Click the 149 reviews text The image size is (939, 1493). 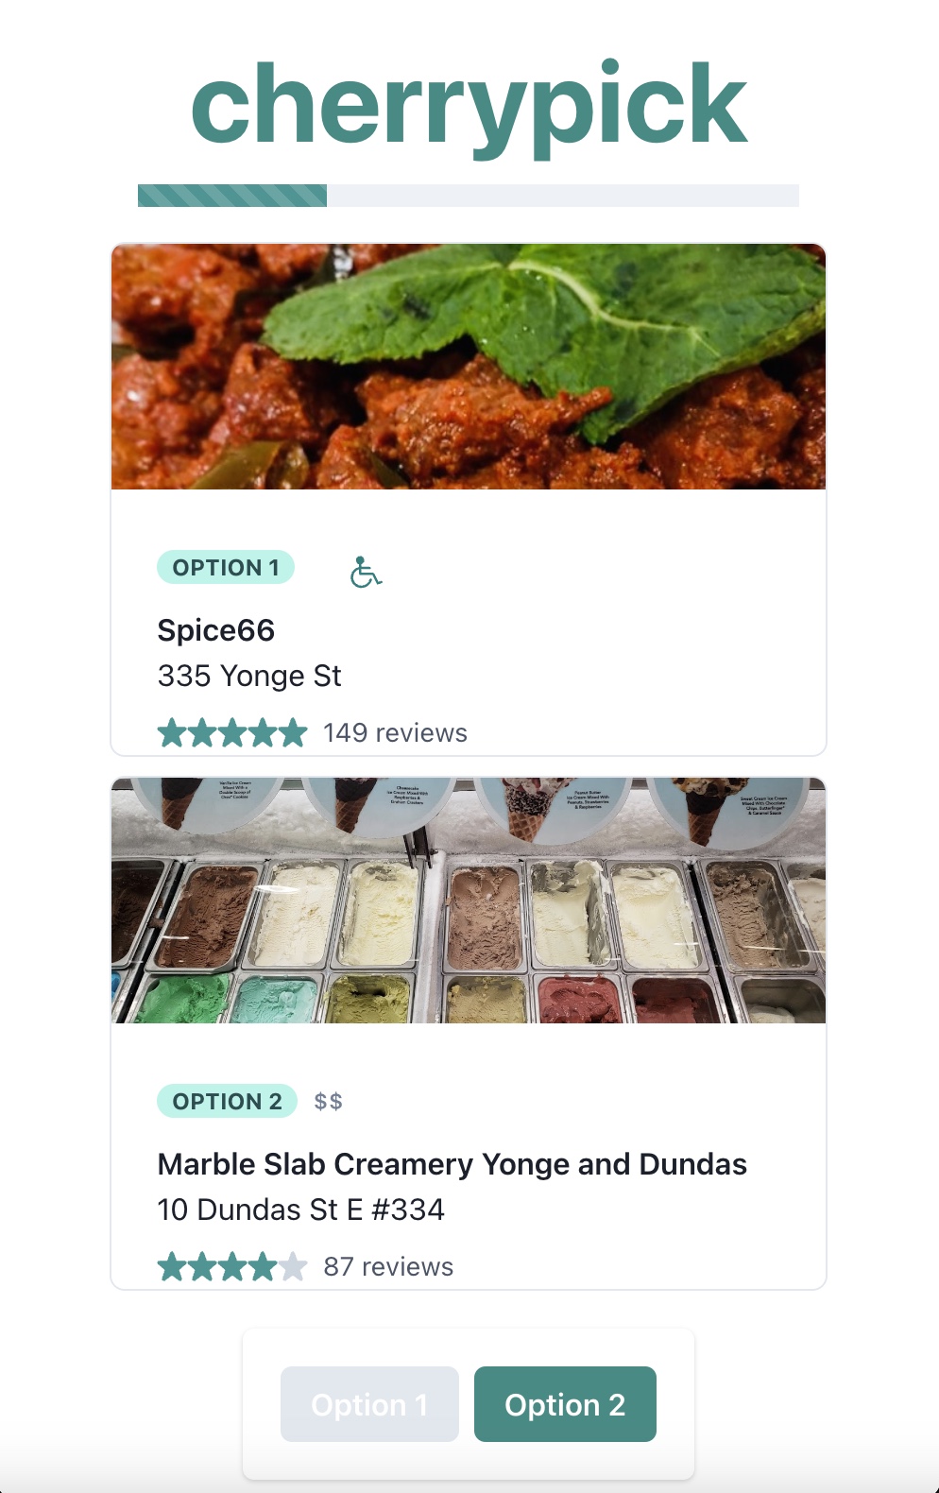396,733
